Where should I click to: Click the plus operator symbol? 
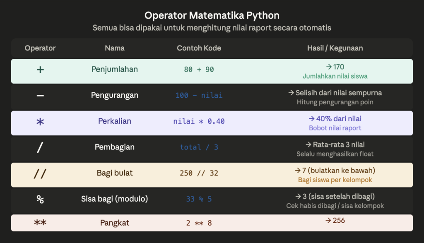tap(40, 70)
